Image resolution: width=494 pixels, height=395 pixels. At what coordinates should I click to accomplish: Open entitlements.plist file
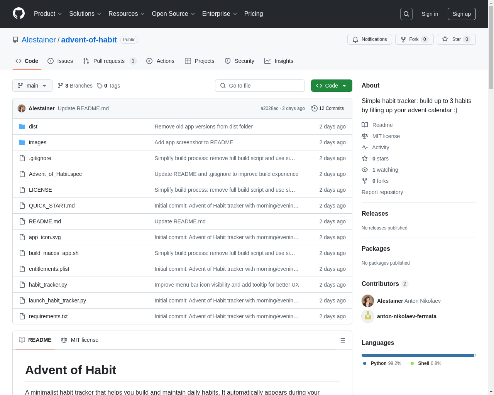pyautogui.click(x=49, y=269)
